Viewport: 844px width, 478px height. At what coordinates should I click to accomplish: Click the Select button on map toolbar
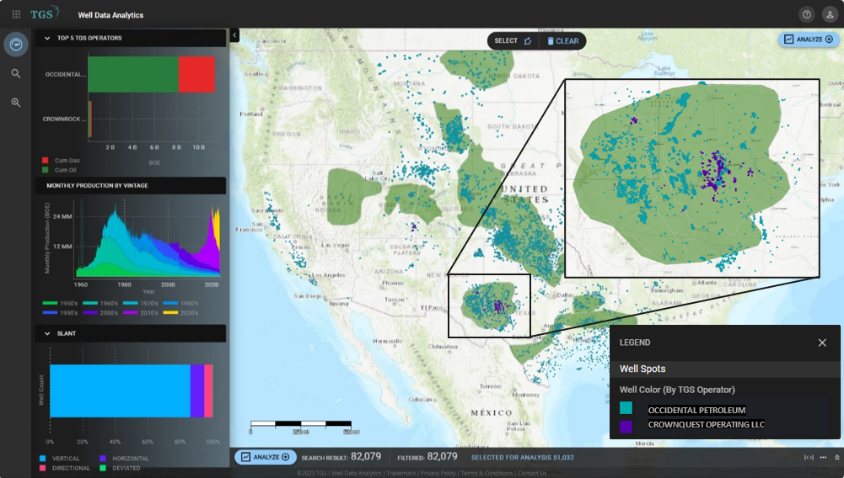(x=513, y=40)
